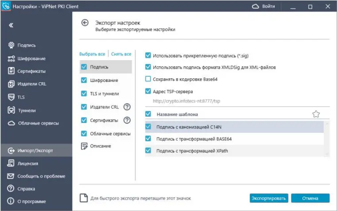Select the Подпись с трансформацией BASE64 row
The width and height of the screenshot is (337, 211).
(234, 139)
